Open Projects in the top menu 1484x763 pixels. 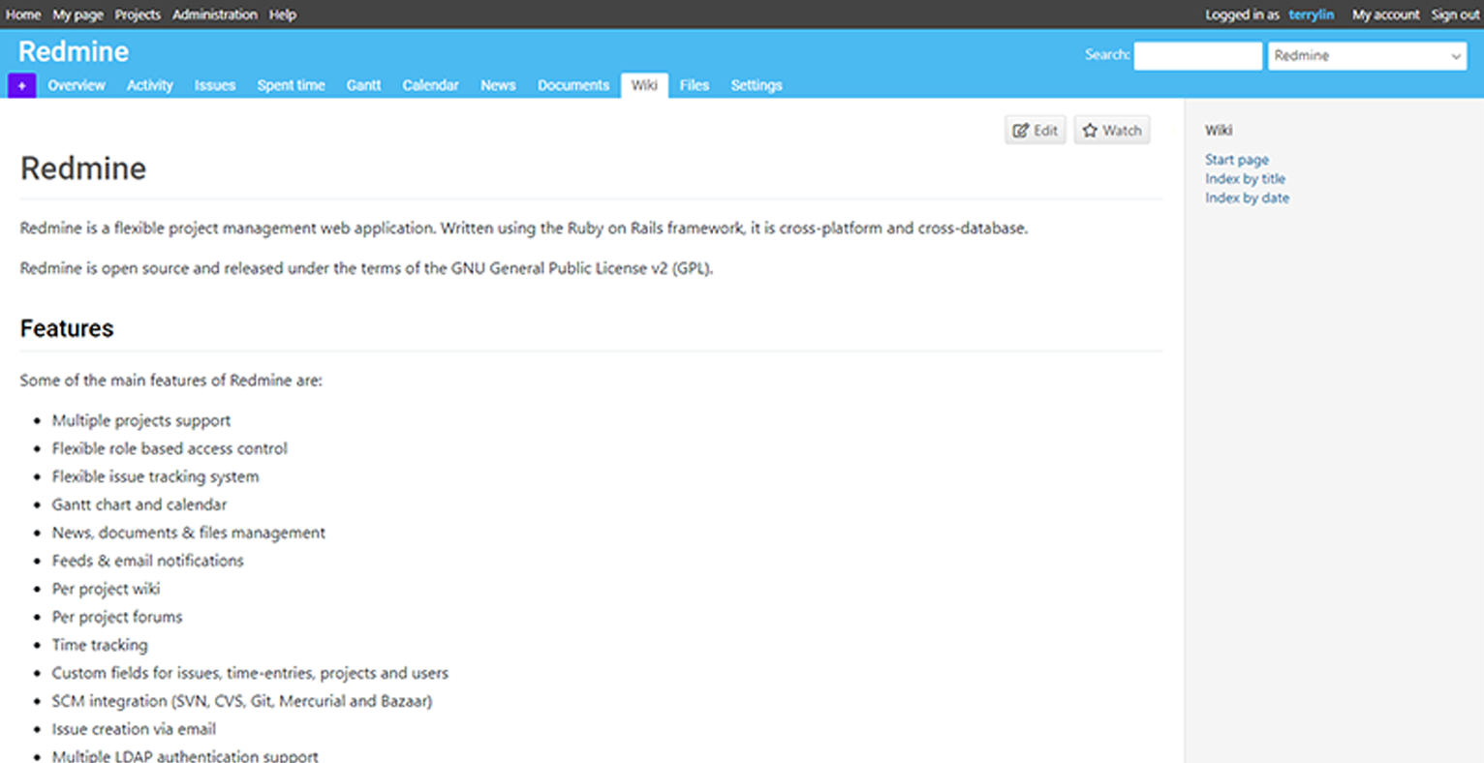138,15
